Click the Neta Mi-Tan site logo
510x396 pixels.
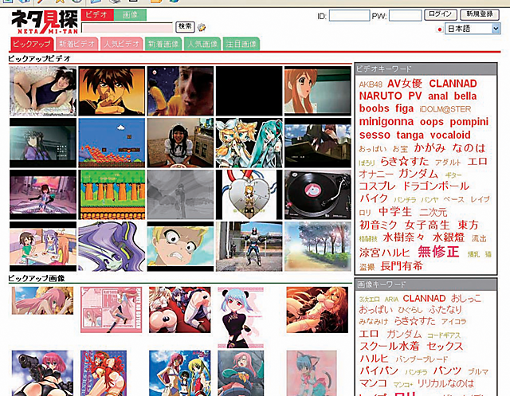pos(45,22)
